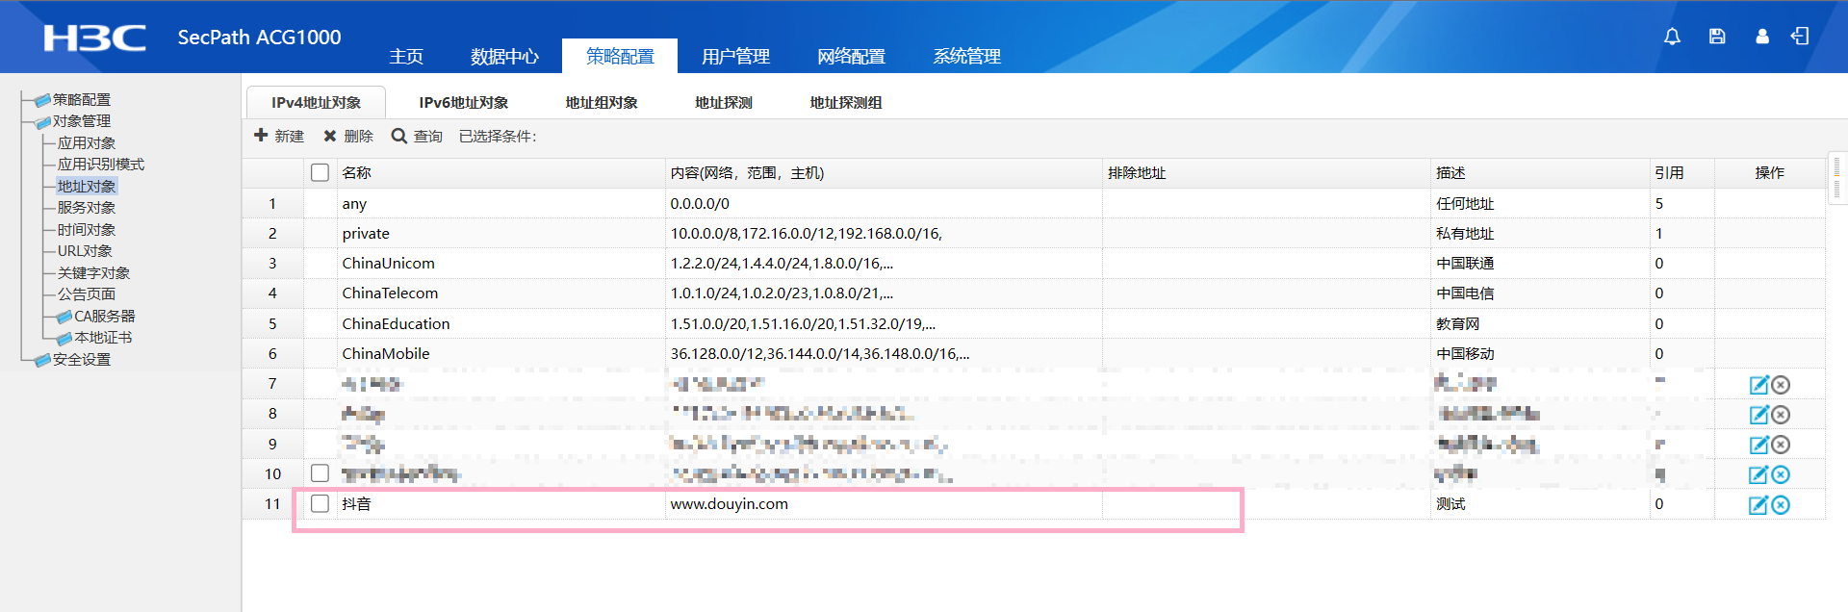Screen dimensions: 1848x612
Task: Click the delete icon in row 8
Action: coord(1781,415)
